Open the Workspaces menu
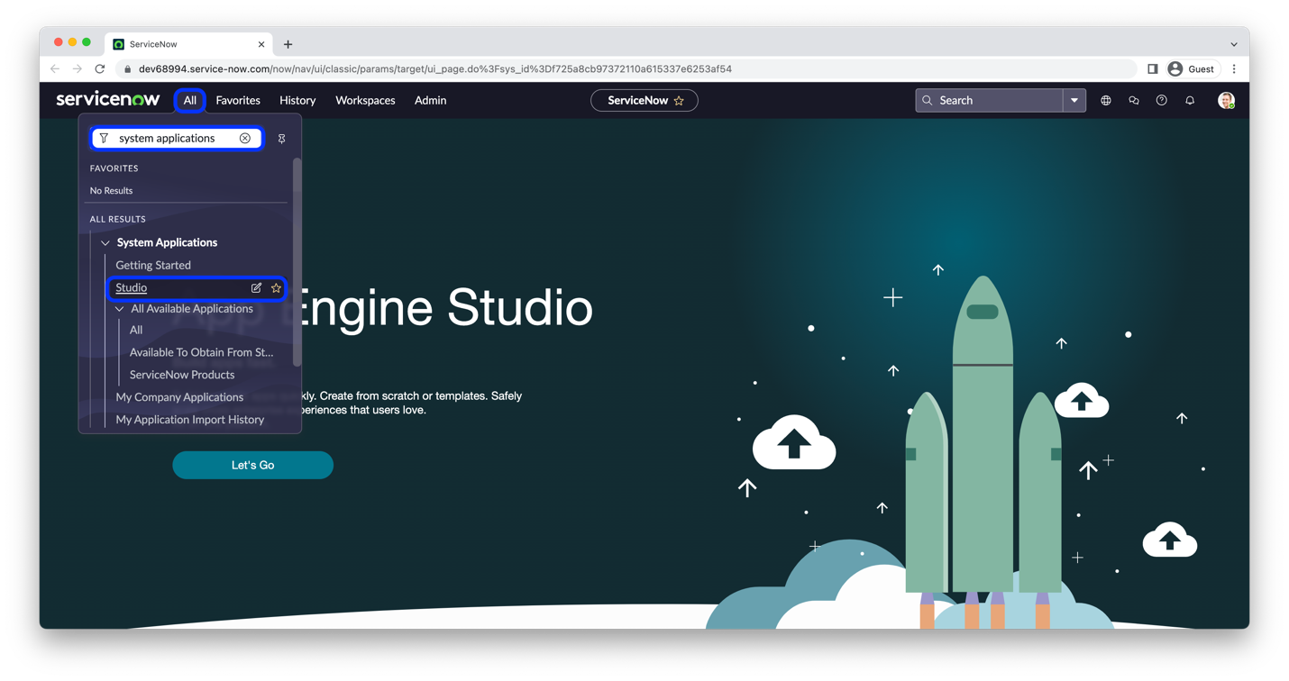 (365, 101)
